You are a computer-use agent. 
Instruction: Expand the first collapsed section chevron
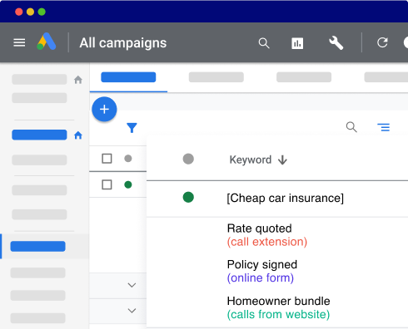coord(132,285)
